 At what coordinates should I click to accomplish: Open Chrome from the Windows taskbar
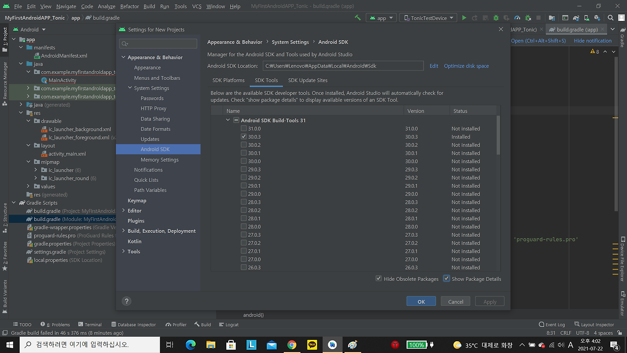click(x=291, y=345)
